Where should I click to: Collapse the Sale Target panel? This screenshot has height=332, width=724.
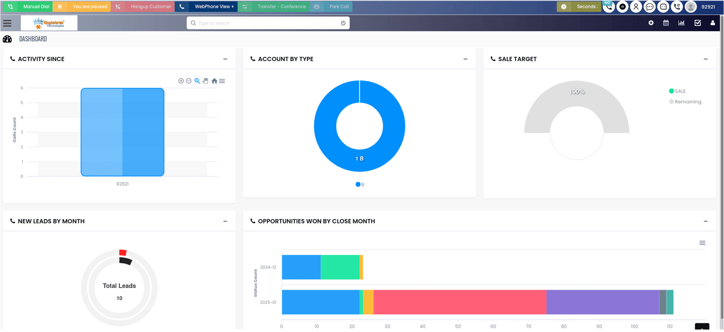[x=705, y=59]
